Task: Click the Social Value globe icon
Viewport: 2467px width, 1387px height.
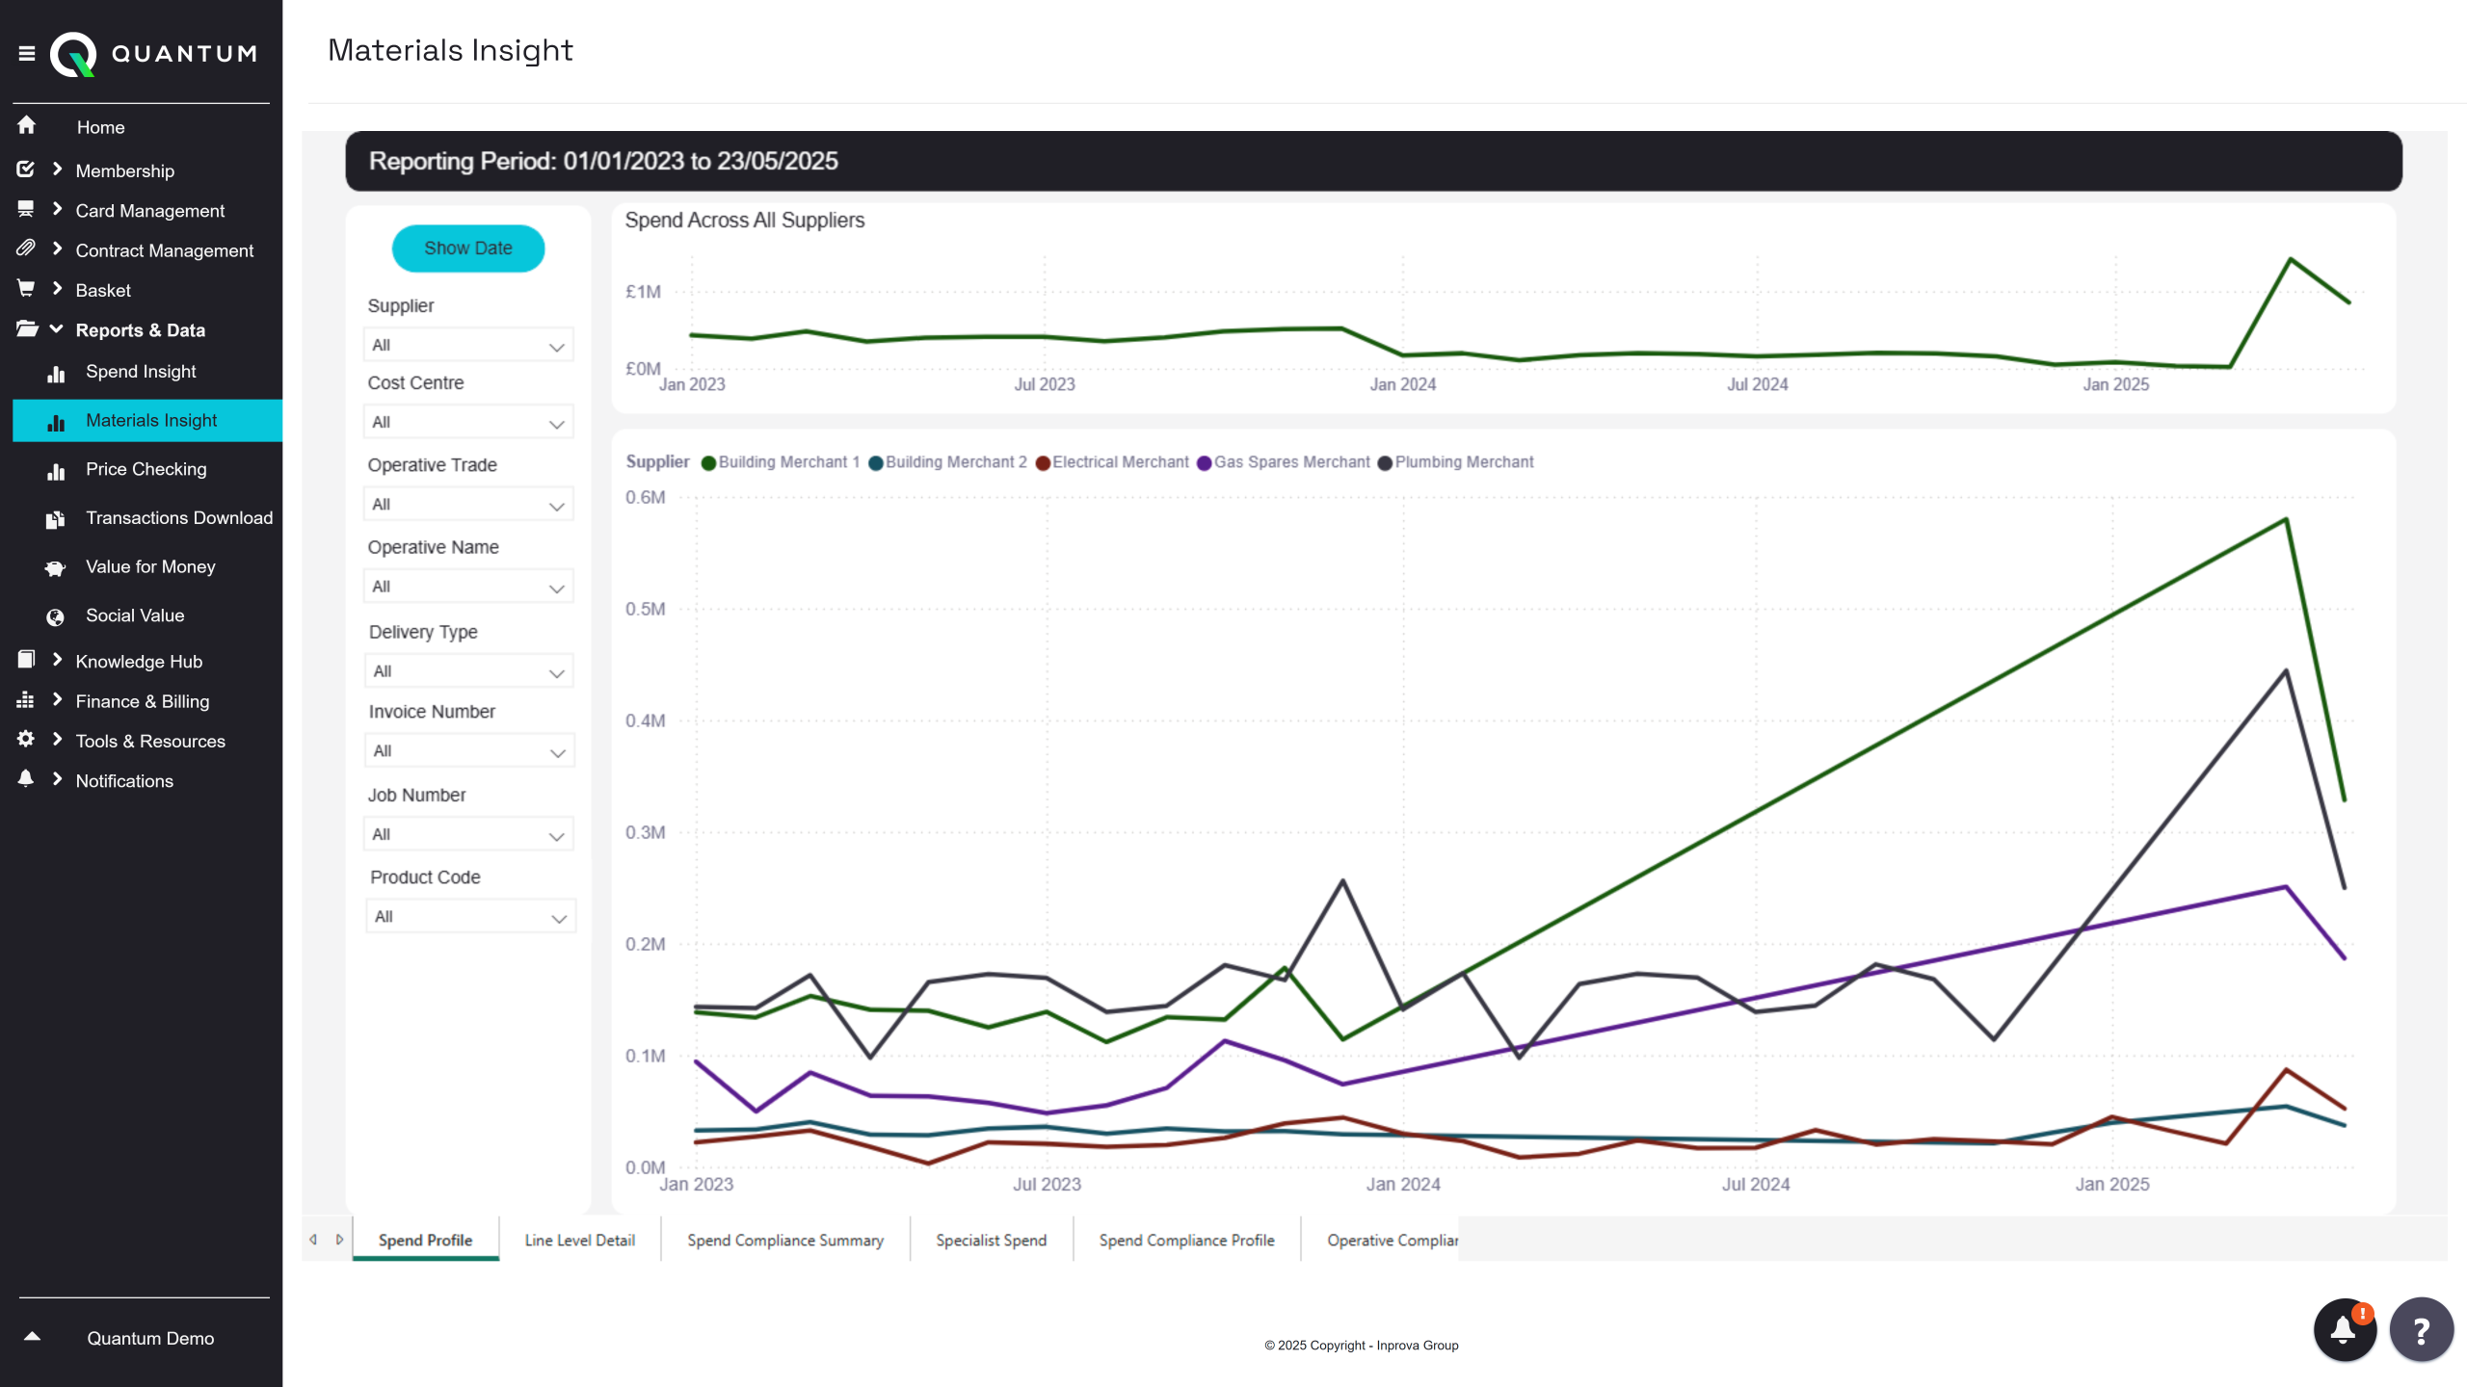Action: [55, 616]
